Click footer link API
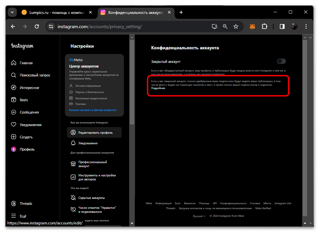 point(215,203)
